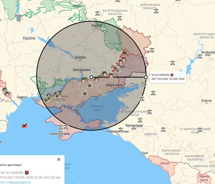Viewport: 215px width, 184px height.
Task: Click airfield icon on Stavropol Krai label
Action: tap(200, 130)
